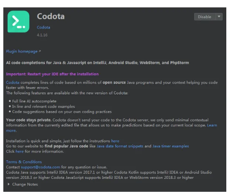Click 'here' link for more information
Screen dimensions: 230x194
[19, 152]
